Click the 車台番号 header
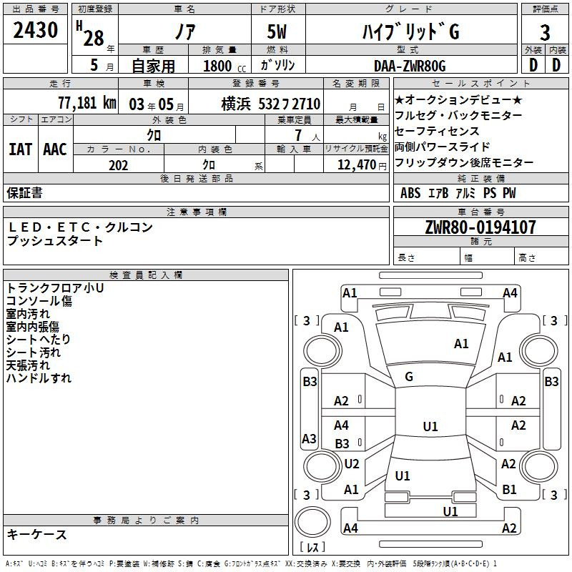Image resolution: width=572 pixels, height=572 pixels. click(480, 212)
